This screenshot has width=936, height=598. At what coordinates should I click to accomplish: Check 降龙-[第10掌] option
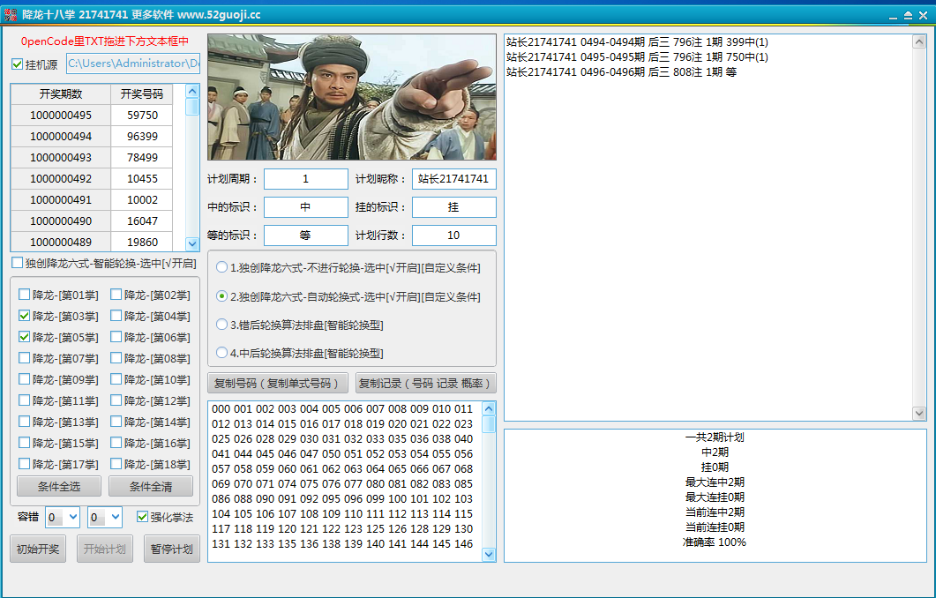point(116,379)
